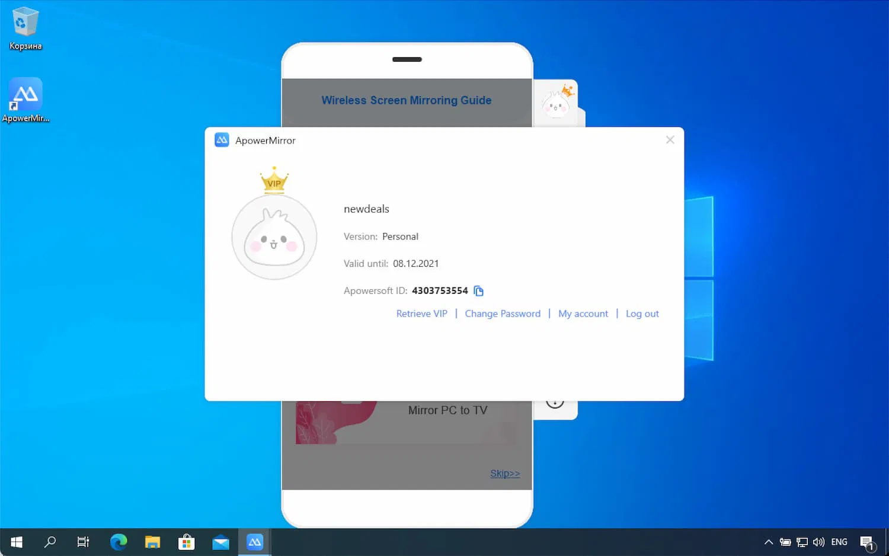The image size is (889, 556).
Task: Open the Retrieve VIP link
Action: [x=422, y=314]
